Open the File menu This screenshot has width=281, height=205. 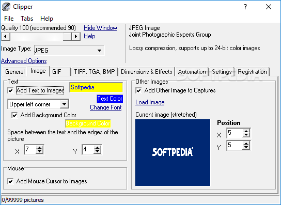9,19
